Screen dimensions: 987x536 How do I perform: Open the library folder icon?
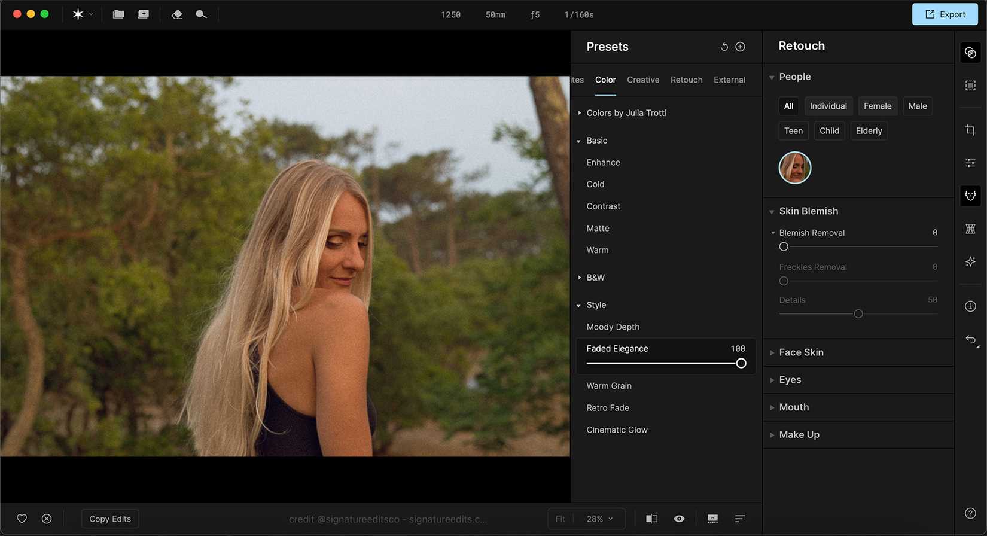tap(118, 14)
